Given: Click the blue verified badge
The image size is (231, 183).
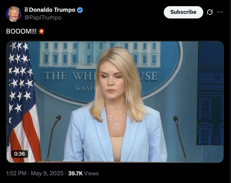Looking at the screenshot, I should (x=80, y=10).
